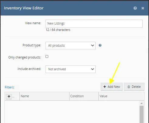Open the Product type dropdown
The image size is (149, 123).
tap(70, 46)
